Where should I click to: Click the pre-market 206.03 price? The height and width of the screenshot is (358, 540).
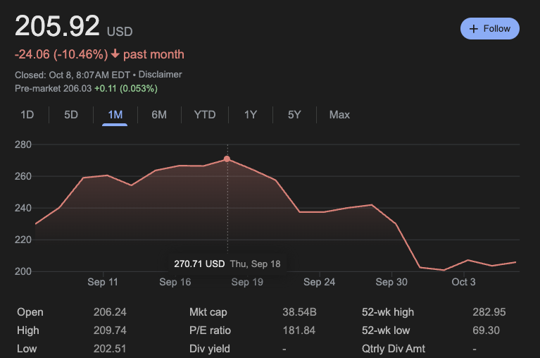click(x=77, y=88)
